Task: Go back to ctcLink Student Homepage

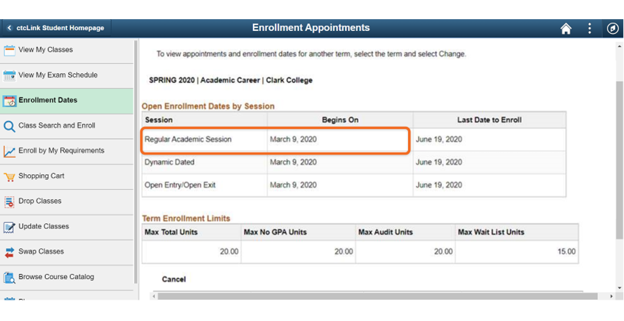Action: pos(55,28)
